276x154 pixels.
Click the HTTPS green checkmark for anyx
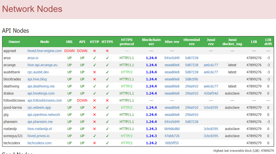click(x=107, y=58)
